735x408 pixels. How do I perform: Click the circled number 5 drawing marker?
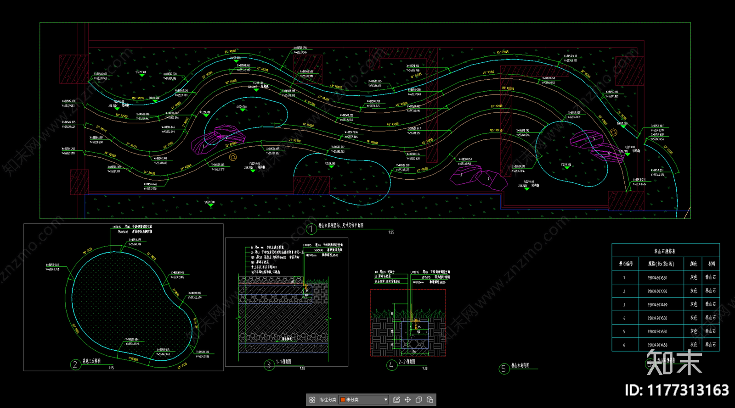pos(504,369)
